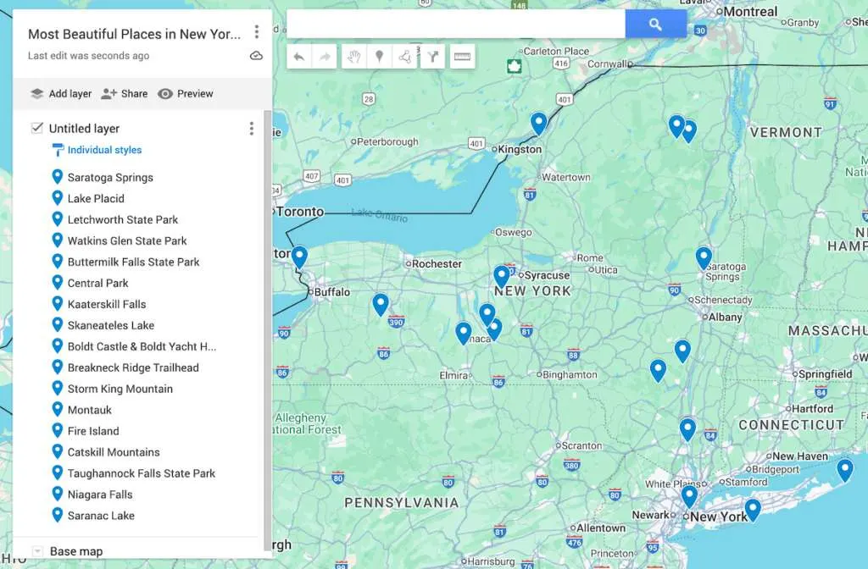Select Taughannock Falls State Park entry
The width and height of the screenshot is (868, 569).
coord(142,472)
